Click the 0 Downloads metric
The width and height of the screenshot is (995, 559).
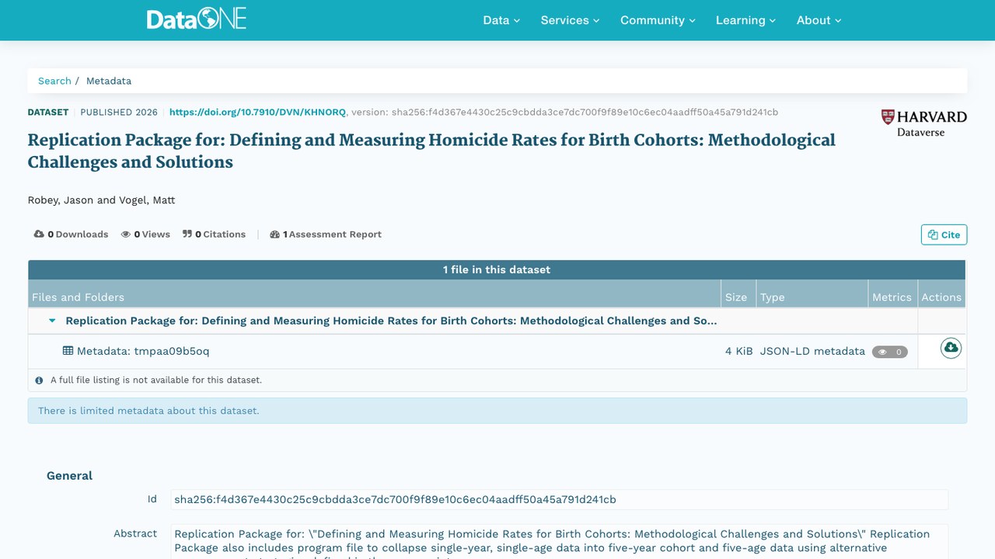pyautogui.click(x=71, y=234)
